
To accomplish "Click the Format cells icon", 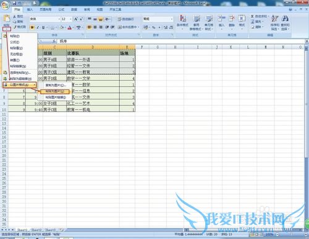I will pos(242,18).
